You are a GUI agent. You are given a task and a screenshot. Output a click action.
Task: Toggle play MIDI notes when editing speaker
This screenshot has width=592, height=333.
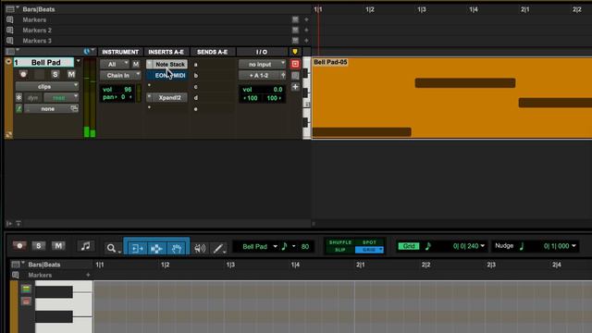[200, 248]
